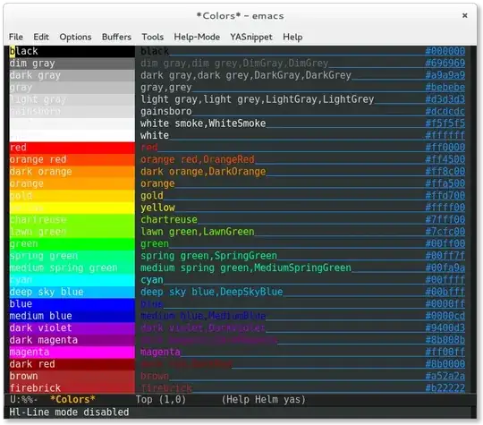Open the File menu
Screen dimensions: 483x425
pyautogui.click(x=16, y=37)
